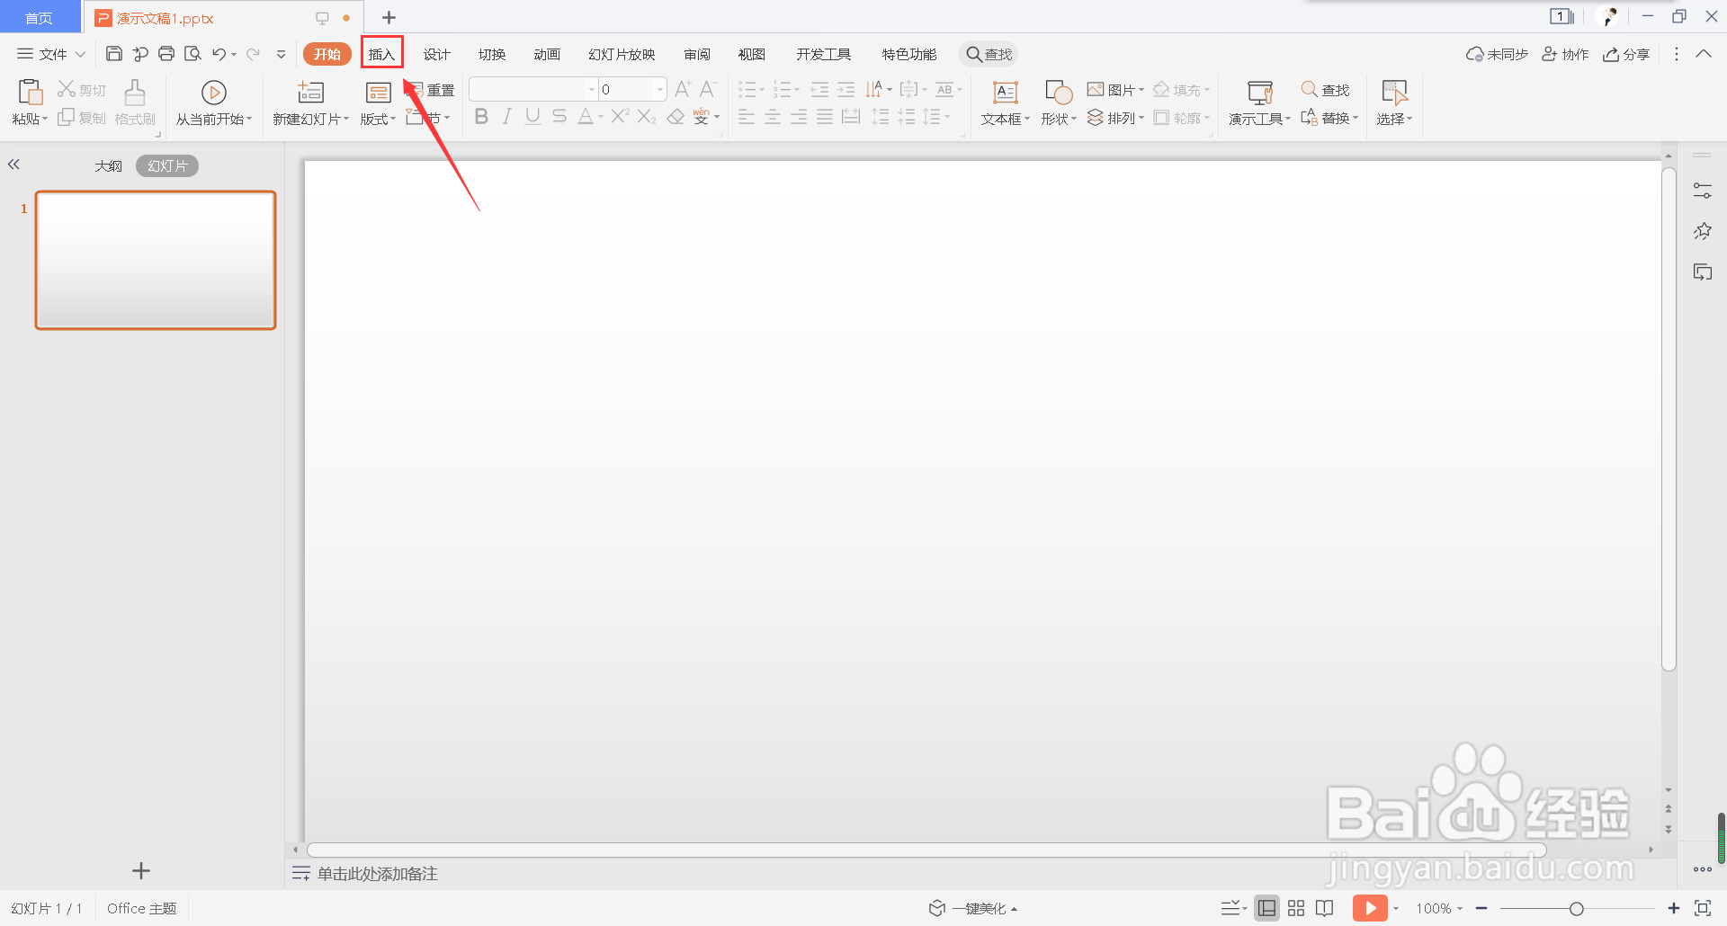
Task: Open the font name dropdown
Action: click(592, 89)
